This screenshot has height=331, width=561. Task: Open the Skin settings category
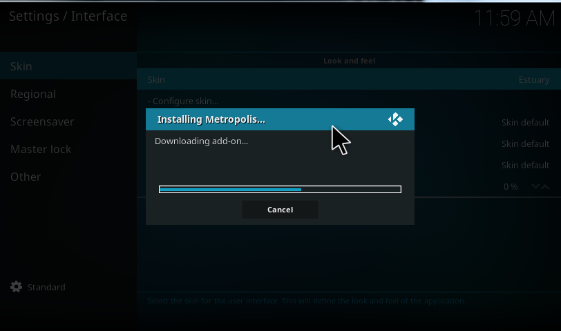68,66
